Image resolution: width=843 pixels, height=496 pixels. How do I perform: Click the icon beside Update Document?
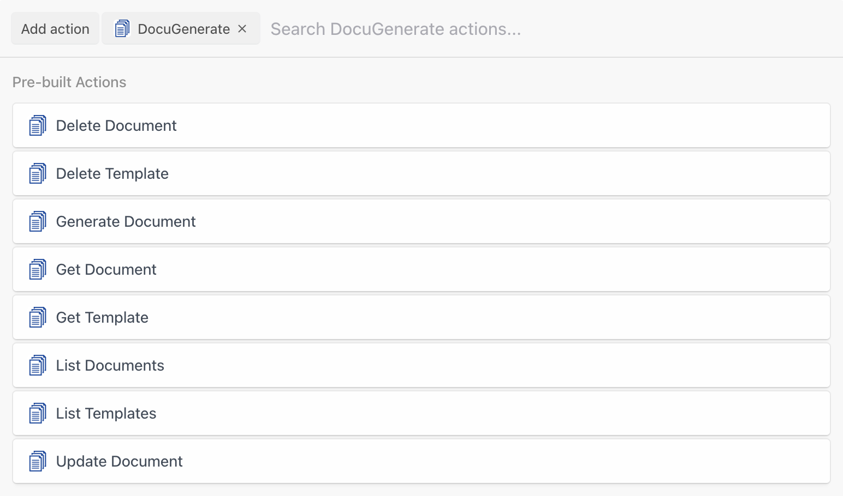(38, 462)
